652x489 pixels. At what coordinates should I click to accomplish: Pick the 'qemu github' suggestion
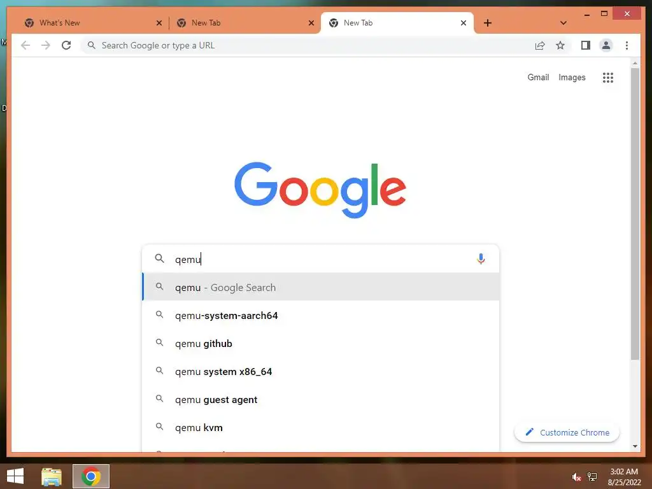pos(321,343)
